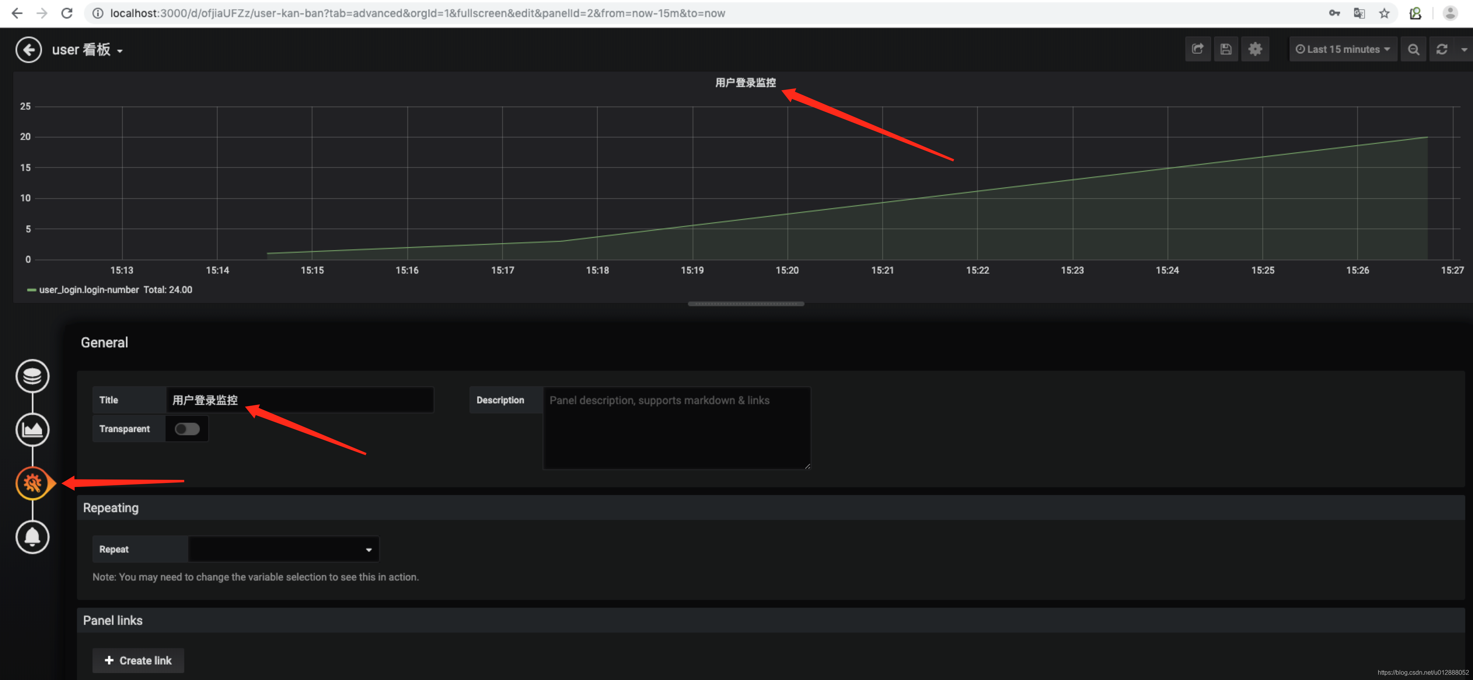Click the user_login.login-number legend entry
Image resolution: width=1473 pixels, height=680 pixels.
click(89, 289)
